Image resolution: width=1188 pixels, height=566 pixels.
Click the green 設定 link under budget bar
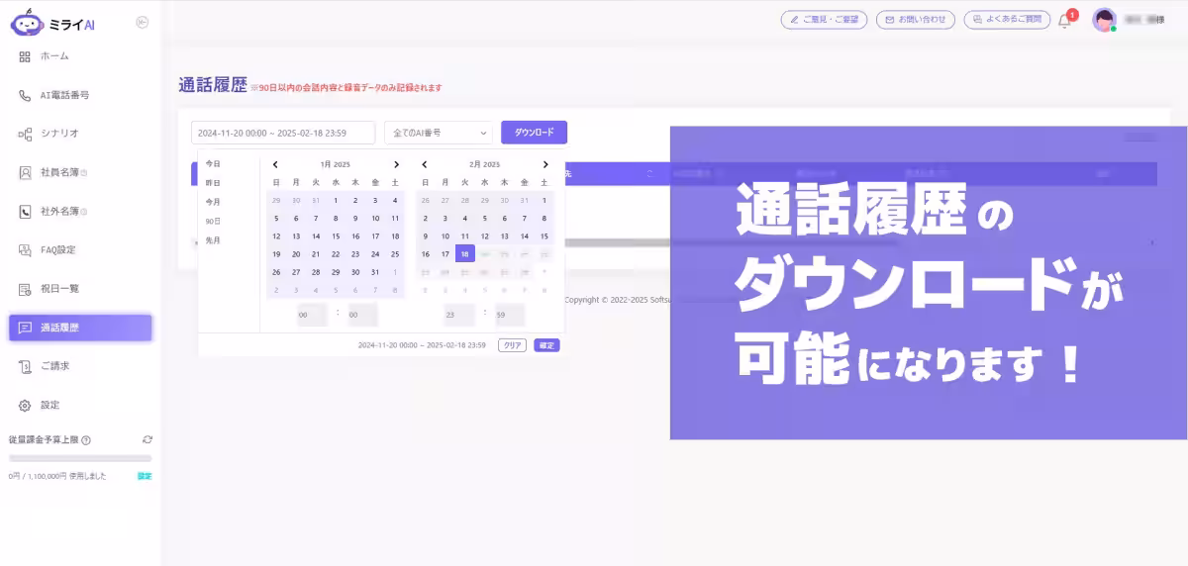145,476
